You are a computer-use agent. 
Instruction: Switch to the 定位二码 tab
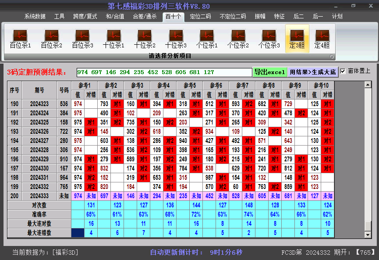tap(200, 17)
